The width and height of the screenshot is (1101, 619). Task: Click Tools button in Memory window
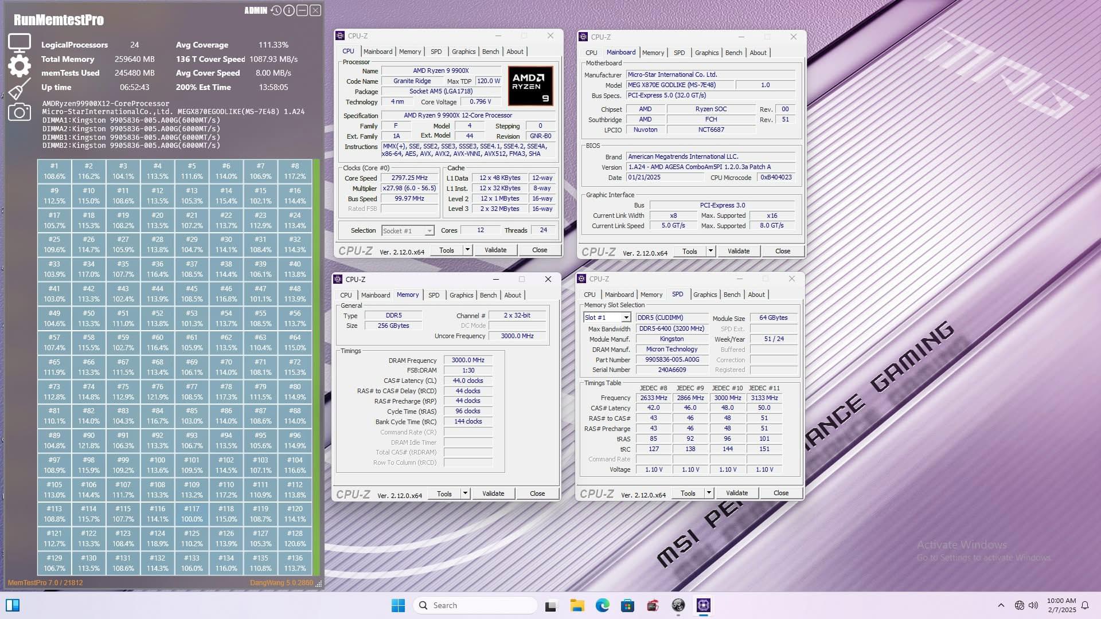(x=444, y=493)
